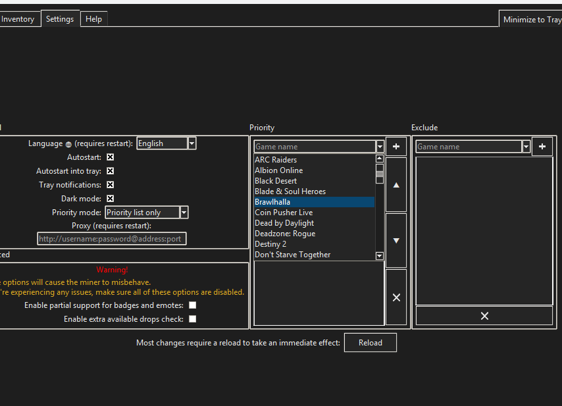
Task: Select Don't Starve Together entry
Action: tap(315, 255)
